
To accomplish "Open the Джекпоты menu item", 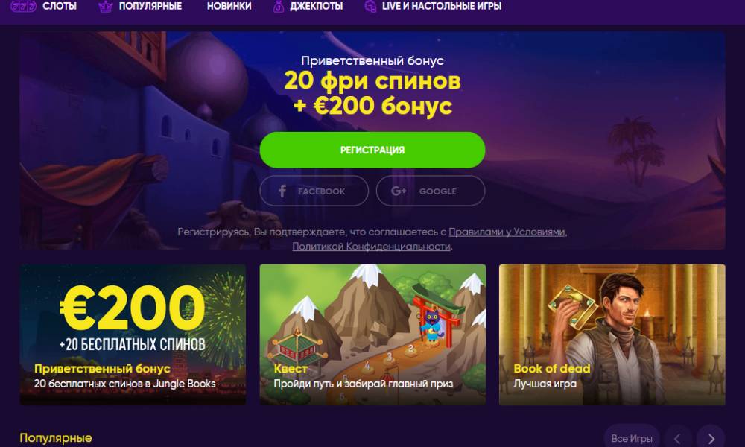I will tap(317, 6).
